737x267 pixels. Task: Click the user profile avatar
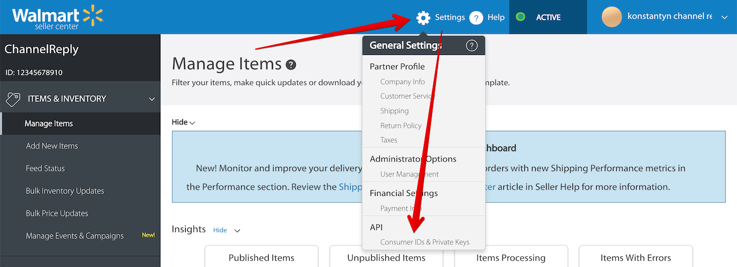click(x=612, y=17)
